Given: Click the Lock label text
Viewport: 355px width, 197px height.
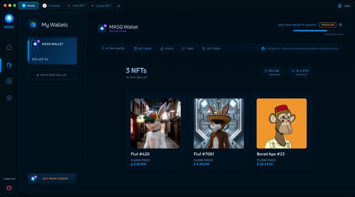Looking at the screenshot, I should click(347, 6).
